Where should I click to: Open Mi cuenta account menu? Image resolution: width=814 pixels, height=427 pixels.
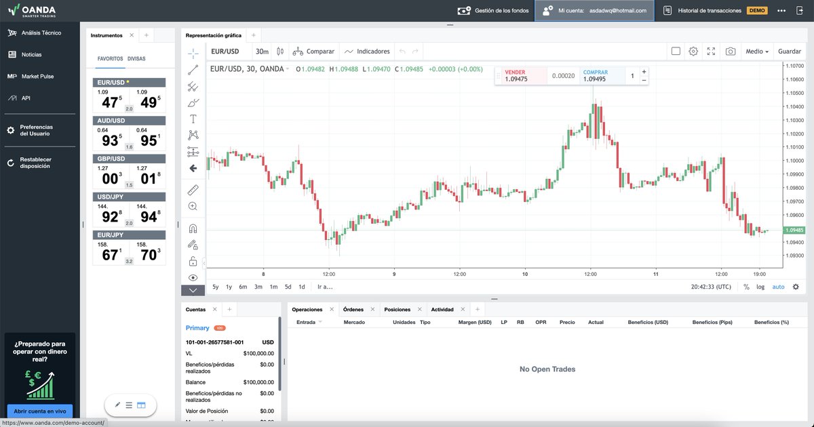594,11
